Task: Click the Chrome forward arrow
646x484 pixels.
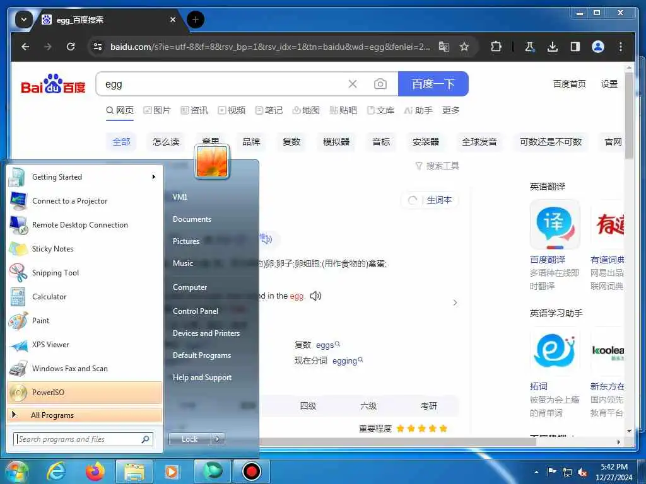Action: (48, 47)
